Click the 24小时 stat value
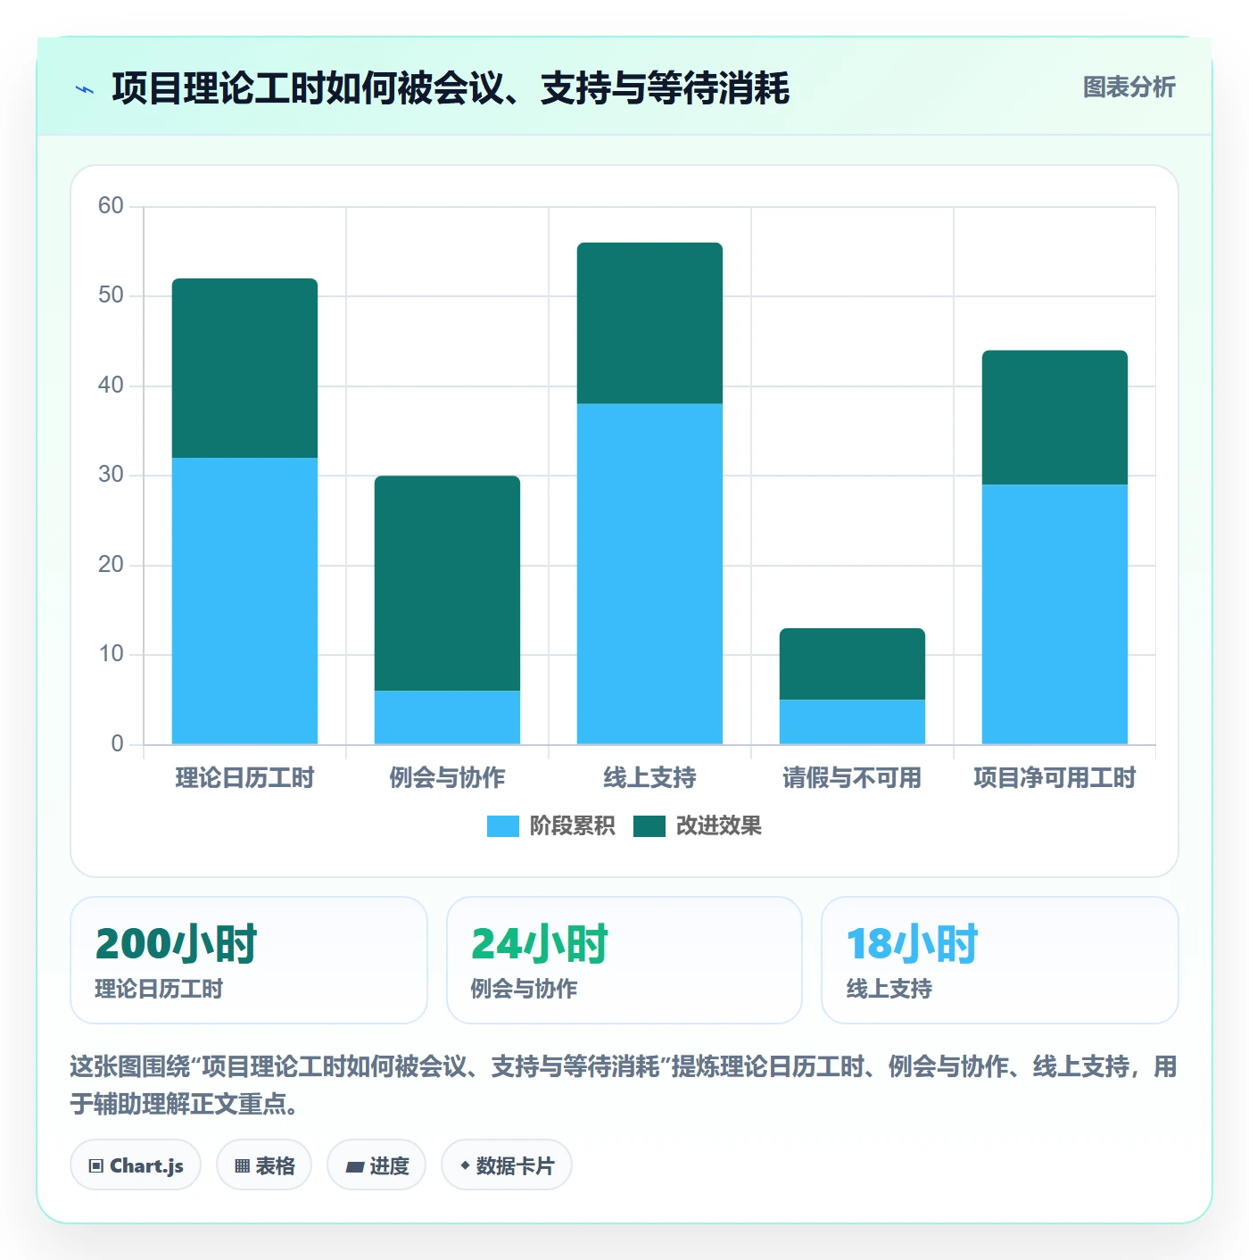Image resolution: width=1249 pixels, height=1260 pixels. [539, 944]
